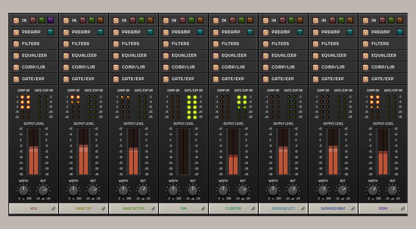Invert phase on the KICK channel
Screen dimensions: 416x229
click(x=42, y=20)
